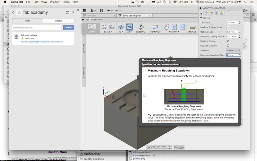Switch to the Data tab
257x161 pixels.
[28, 21]
